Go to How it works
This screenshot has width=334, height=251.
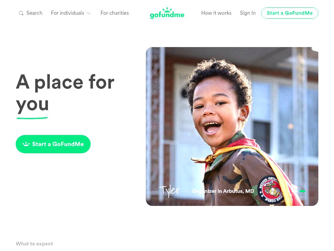click(216, 13)
